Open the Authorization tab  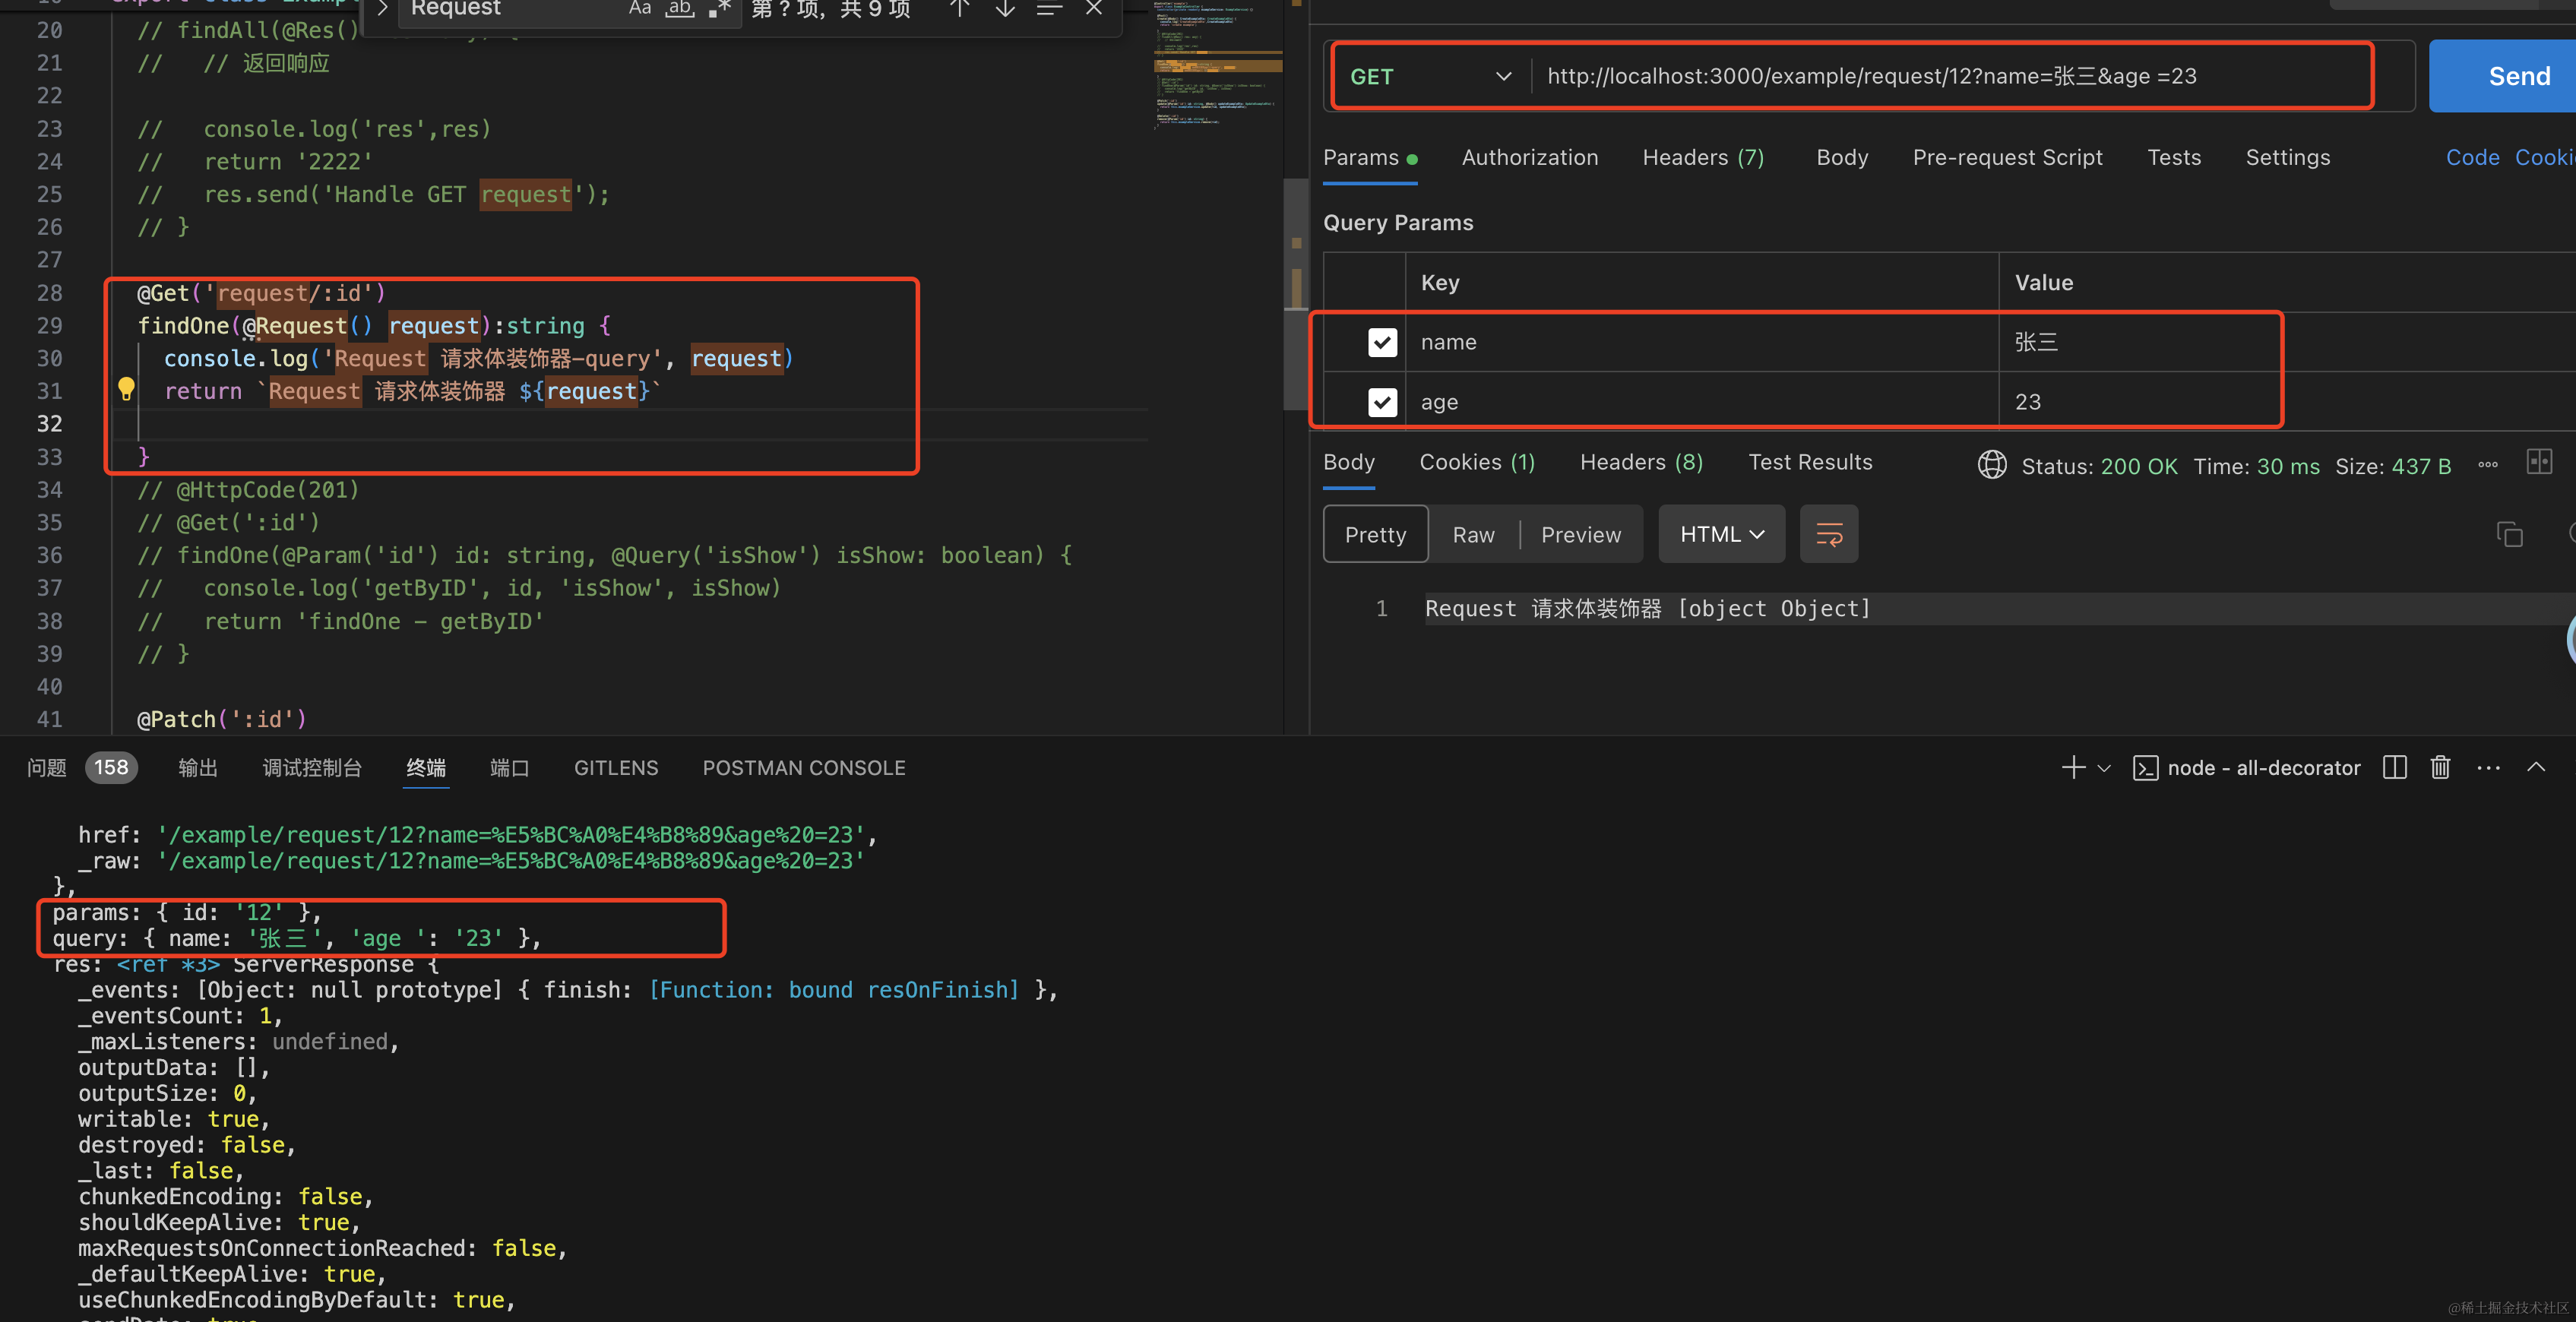click(1530, 158)
